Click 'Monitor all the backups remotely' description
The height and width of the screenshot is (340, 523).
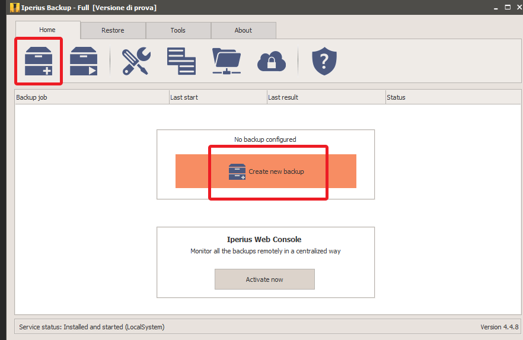pyautogui.click(x=266, y=251)
